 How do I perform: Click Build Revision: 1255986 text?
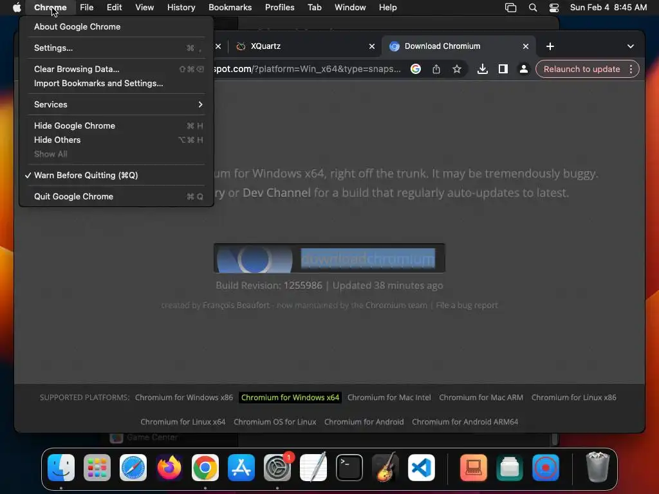pyautogui.click(x=269, y=286)
